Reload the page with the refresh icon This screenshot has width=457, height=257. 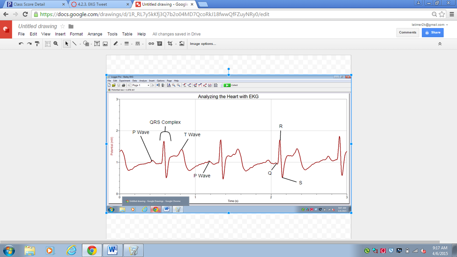[25, 15]
